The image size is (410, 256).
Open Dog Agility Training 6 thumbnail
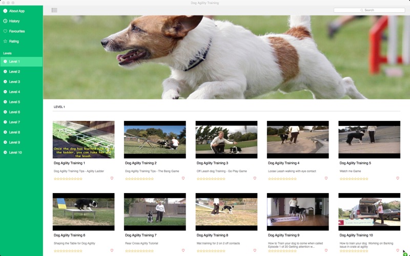(x=84, y=212)
